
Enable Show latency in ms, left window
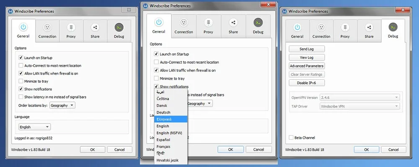(x=21, y=97)
